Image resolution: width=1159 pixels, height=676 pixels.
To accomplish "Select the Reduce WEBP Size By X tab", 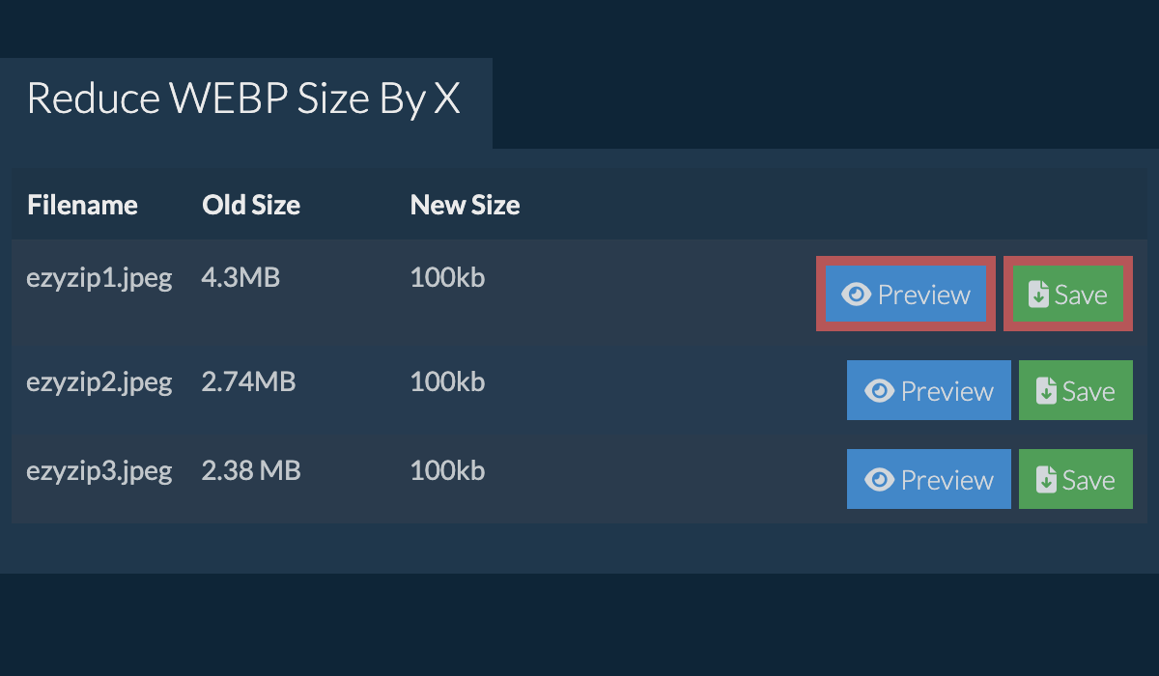I will click(x=243, y=99).
